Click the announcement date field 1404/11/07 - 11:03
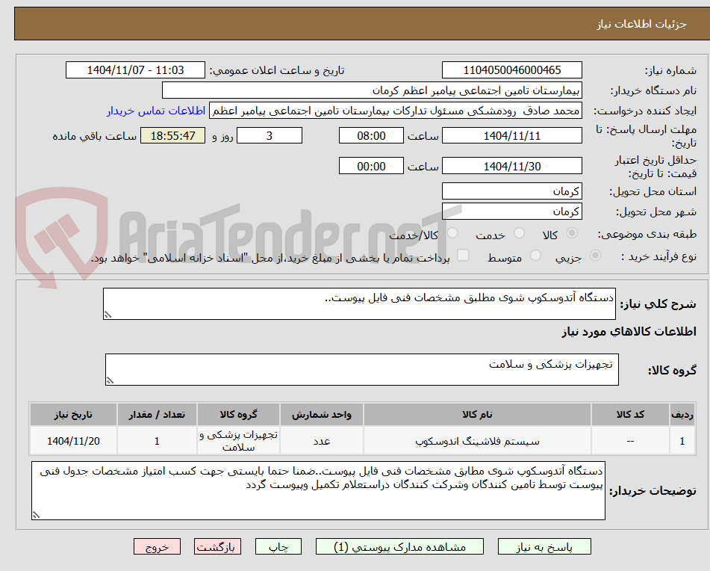Image resolution: width=710 pixels, height=571 pixels. 135,70
